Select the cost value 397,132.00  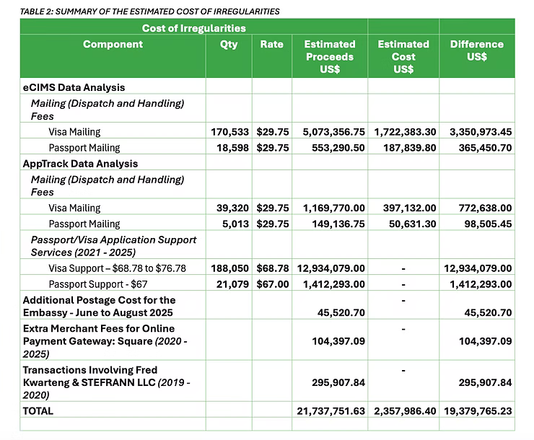click(x=409, y=208)
